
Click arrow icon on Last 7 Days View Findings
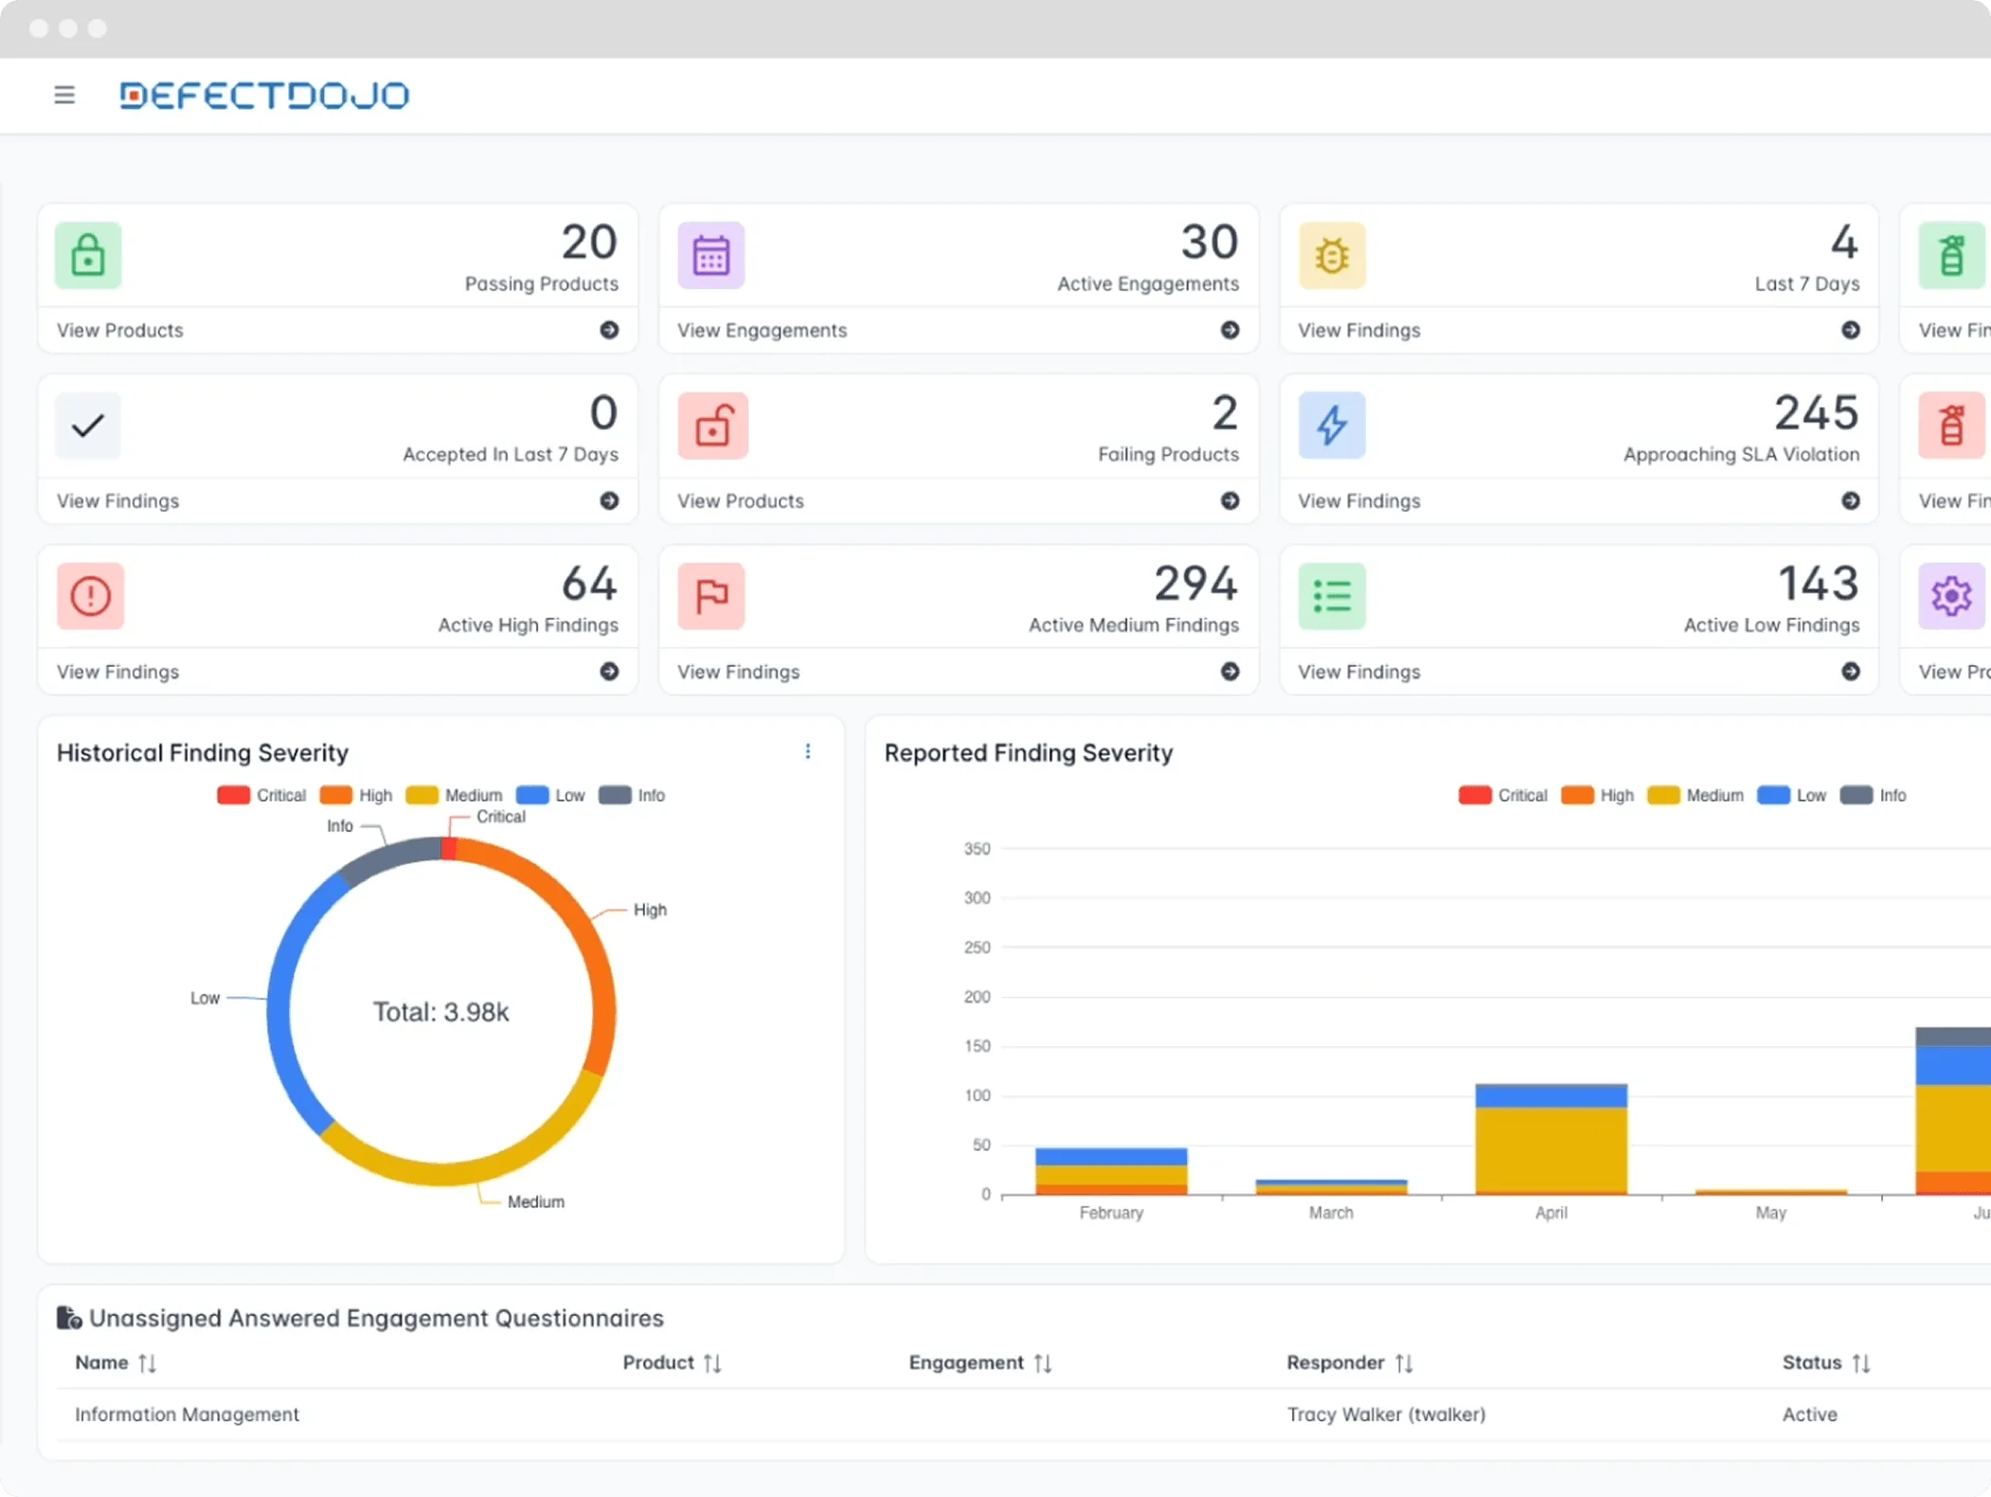click(1850, 330)
